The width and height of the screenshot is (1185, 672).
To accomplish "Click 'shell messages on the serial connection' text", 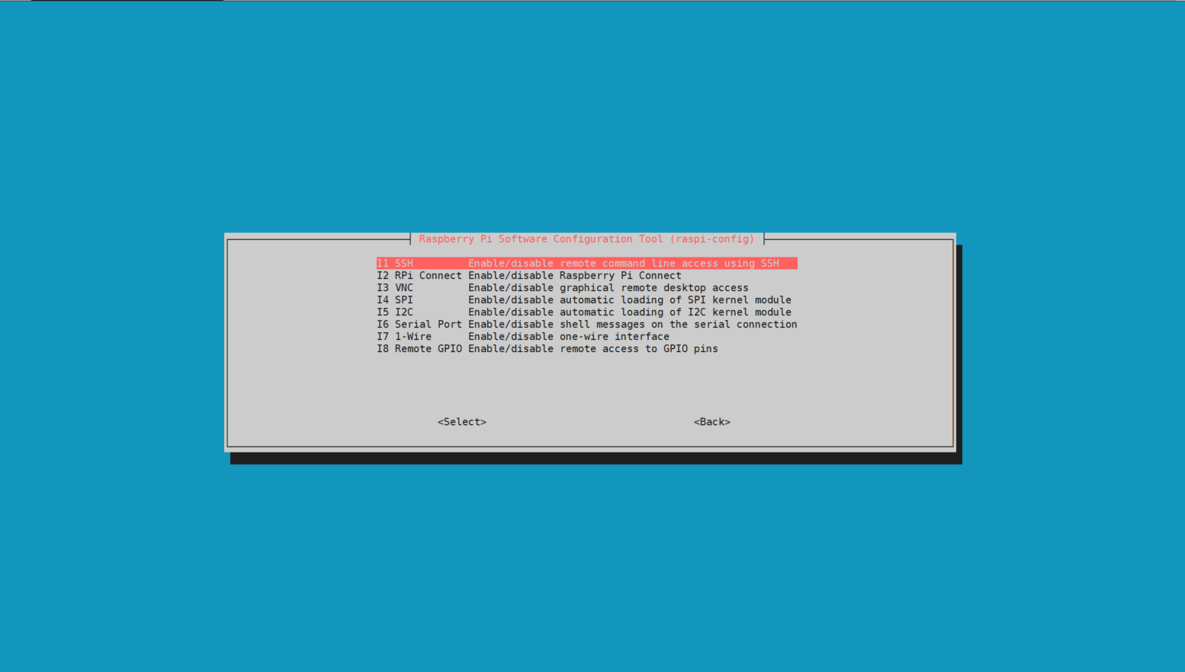I will click(679, 325).
